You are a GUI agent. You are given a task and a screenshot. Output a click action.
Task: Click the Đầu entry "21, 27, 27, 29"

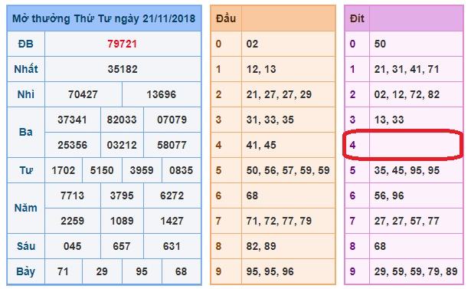click(279, 94)
